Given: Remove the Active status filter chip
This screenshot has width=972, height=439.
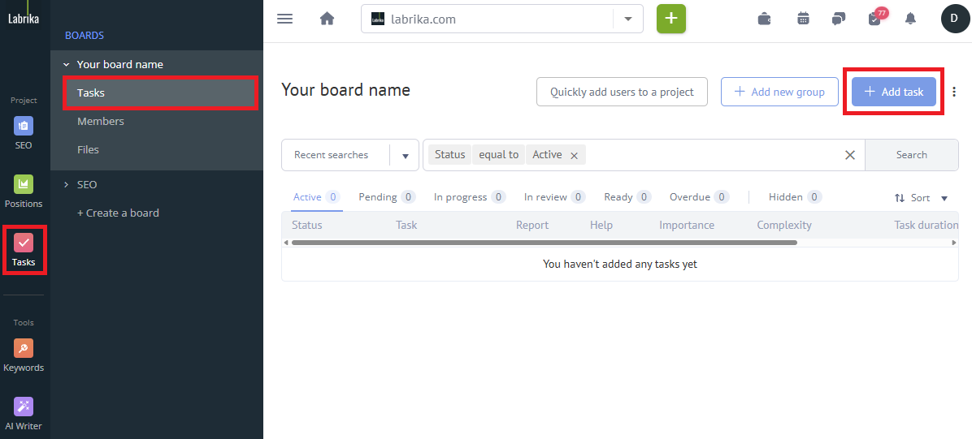Looking at the screenshot, I should pyautogui.click(x=574, y=155).
